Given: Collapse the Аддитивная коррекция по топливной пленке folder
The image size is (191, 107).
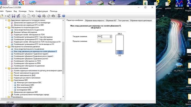Looking at the screenshot, I should point(6,20).
